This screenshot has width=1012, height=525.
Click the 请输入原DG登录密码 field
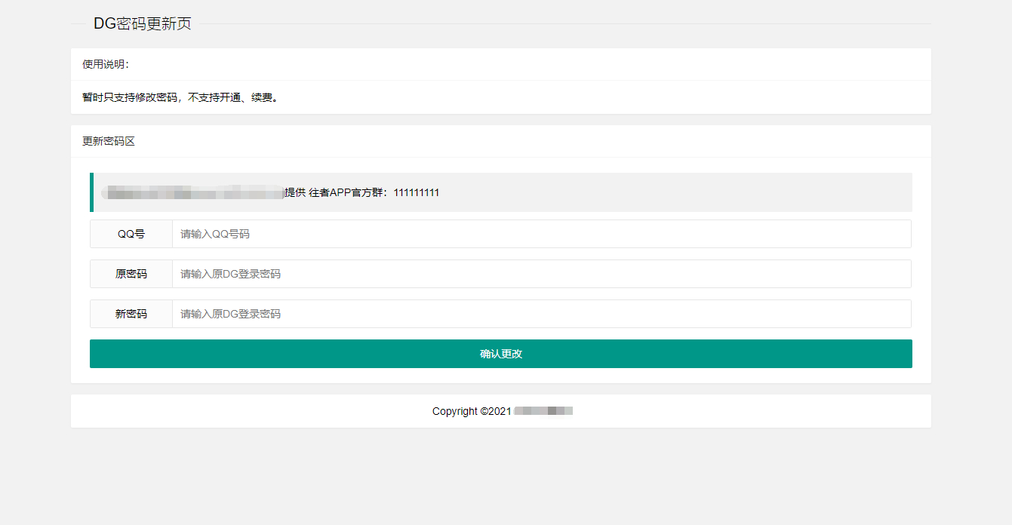point(229,274)
